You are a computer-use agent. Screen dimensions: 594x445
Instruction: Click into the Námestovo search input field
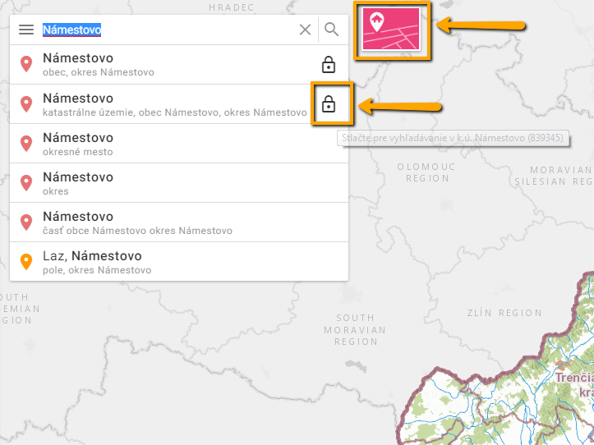click(168, 30)
